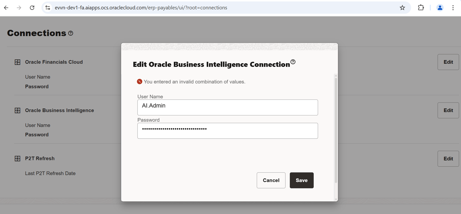Click the 'Oracle Business Intelligence' section label
This screenshot has height=214, width=461.
(59, 110)
